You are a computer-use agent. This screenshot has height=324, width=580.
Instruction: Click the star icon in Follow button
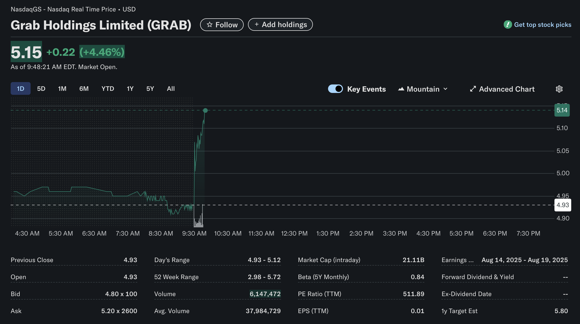210,25
